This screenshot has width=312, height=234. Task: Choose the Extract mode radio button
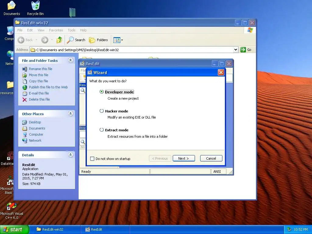point(101,130)
